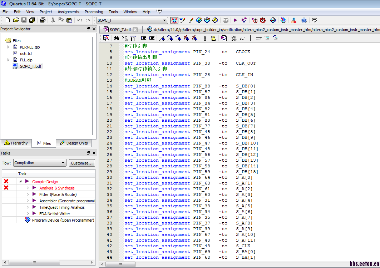
Task: Open the Compilation Report icon
Action: point(273,20)
